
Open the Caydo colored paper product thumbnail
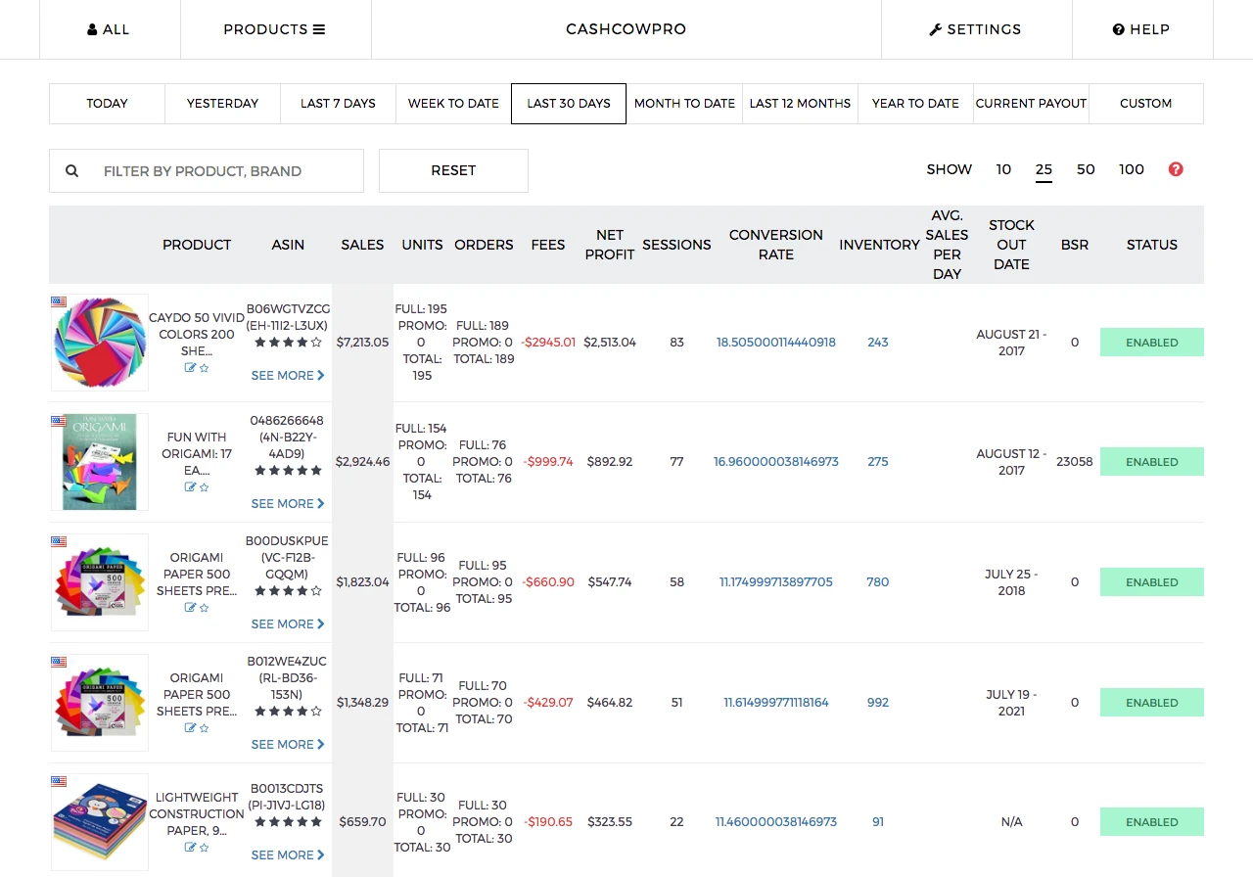100,343
